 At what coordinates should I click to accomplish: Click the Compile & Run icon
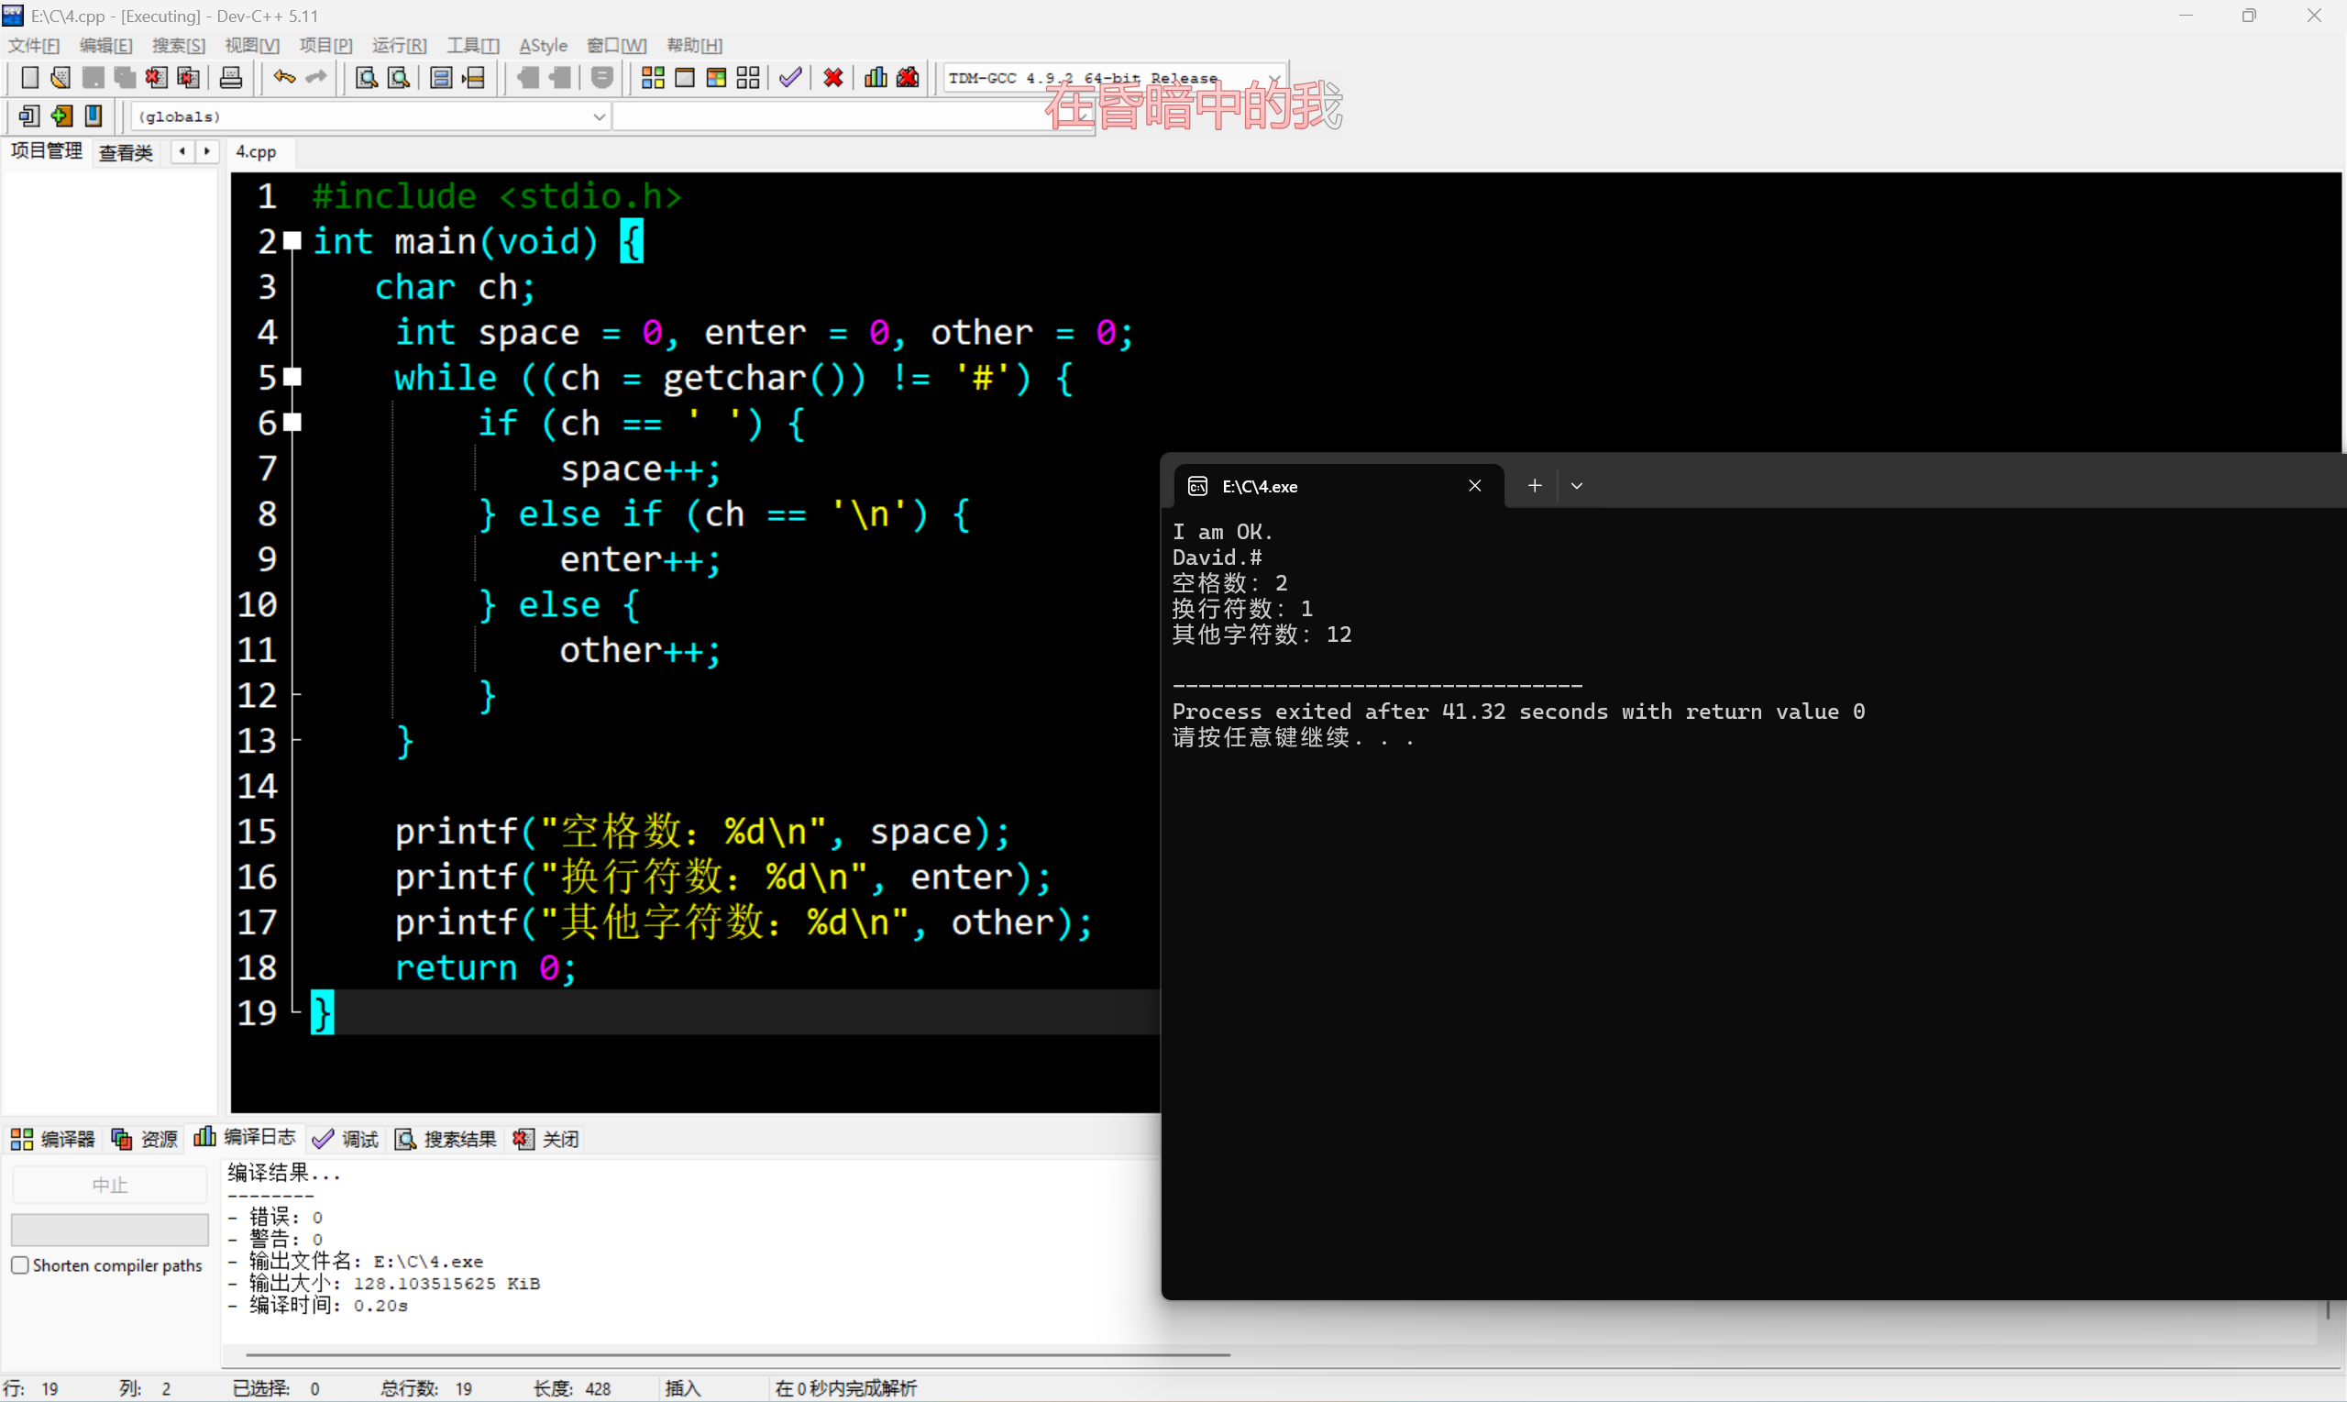[716, 77]
